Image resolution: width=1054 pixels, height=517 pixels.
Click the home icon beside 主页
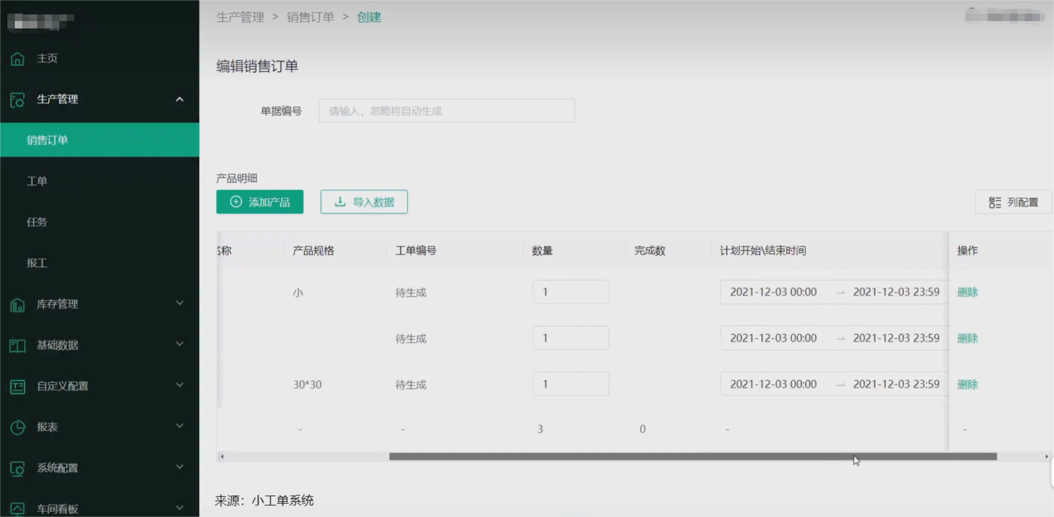point(17,59)
